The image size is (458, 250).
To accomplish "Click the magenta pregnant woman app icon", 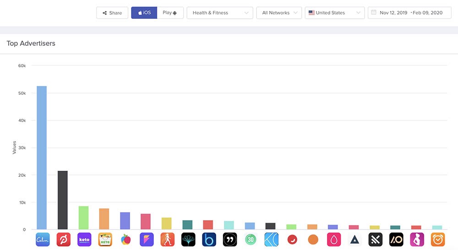I will pos(417,239).
